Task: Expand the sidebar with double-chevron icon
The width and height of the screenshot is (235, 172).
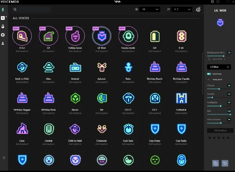Action: pos(4,158)
